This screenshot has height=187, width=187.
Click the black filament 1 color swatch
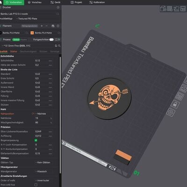0,33
